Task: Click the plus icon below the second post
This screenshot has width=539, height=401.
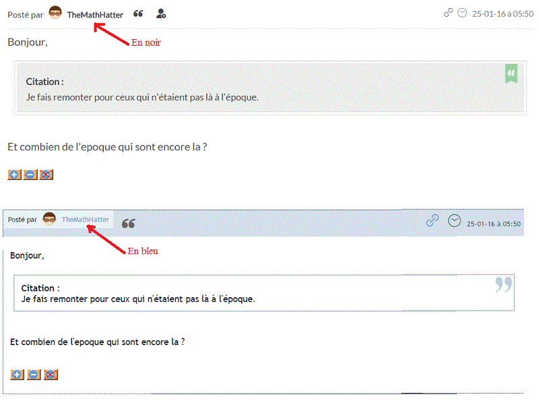Action: (x=17, y=374)
